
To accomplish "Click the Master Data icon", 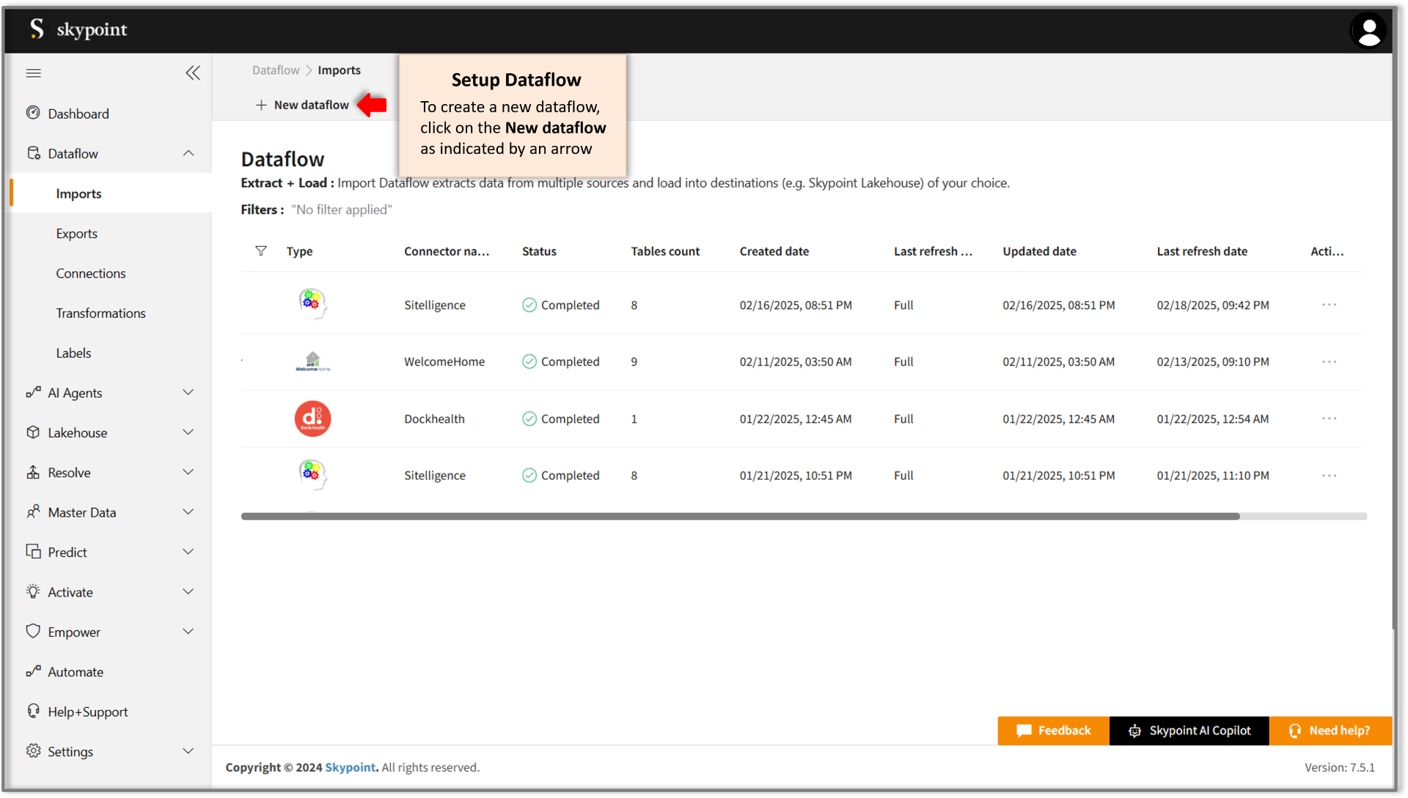I will pyautogui.click(x=33, y=511).
